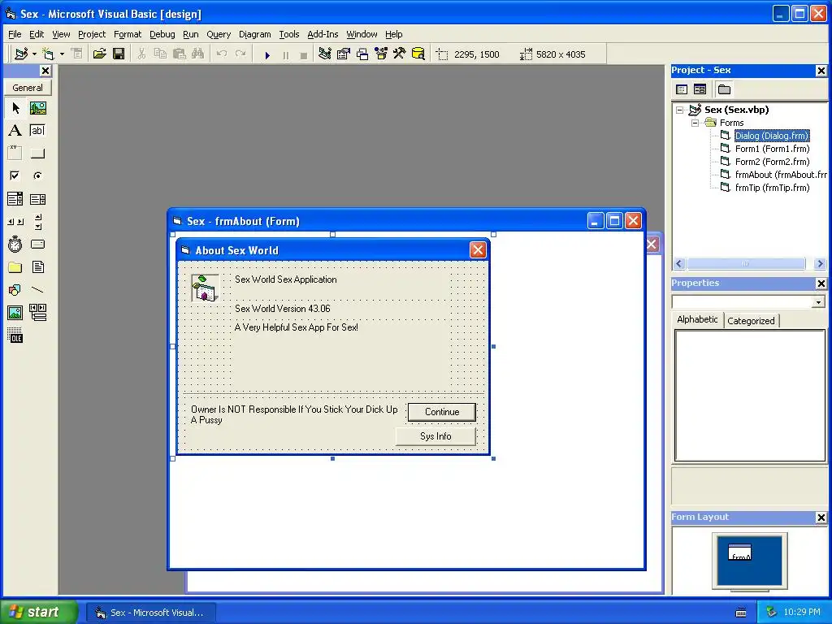Select the Image control tool

[x=15, y=313]
